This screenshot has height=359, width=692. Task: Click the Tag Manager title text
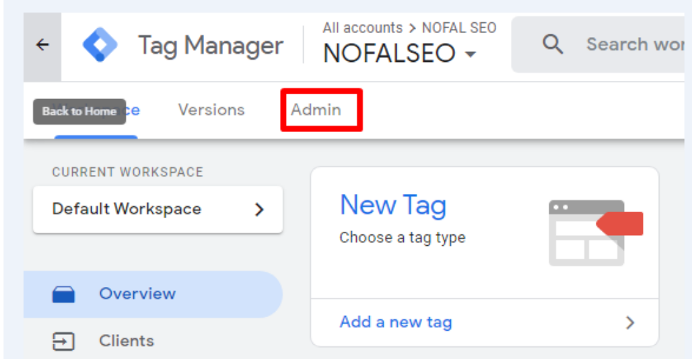click(211, 46)
